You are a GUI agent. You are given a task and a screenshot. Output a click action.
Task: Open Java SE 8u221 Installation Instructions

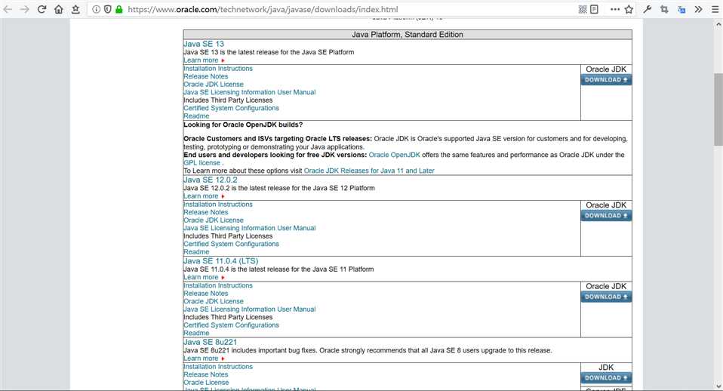(x=218, y=367)
